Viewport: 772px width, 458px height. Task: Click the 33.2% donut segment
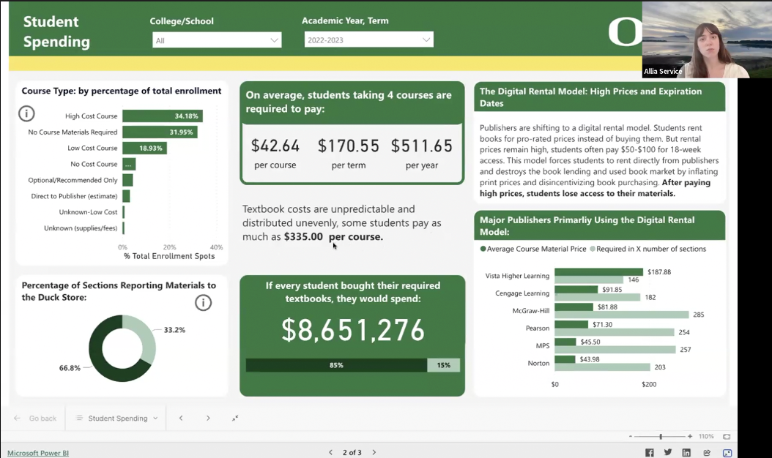point(148,339)
